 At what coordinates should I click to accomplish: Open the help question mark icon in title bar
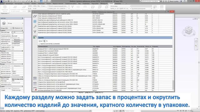[x=185, y=1]
